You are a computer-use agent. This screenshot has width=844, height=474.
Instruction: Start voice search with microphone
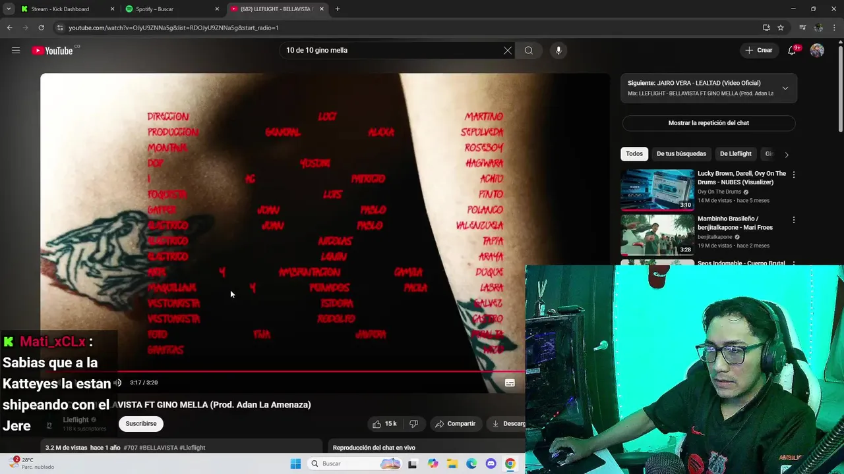tap(558, 50)
